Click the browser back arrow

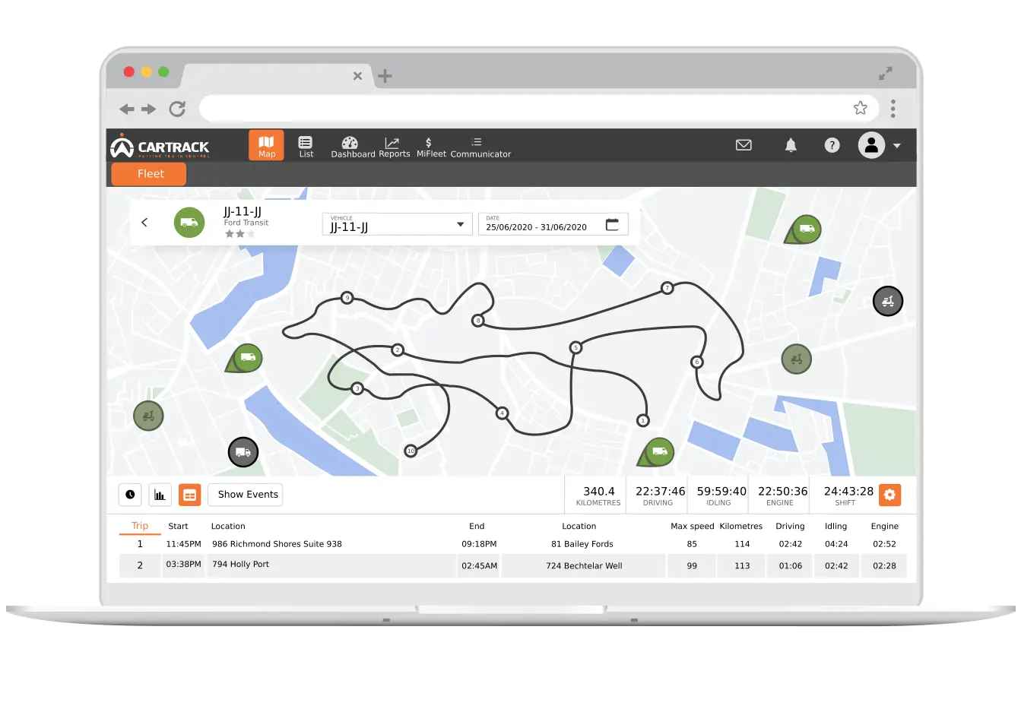127,109
